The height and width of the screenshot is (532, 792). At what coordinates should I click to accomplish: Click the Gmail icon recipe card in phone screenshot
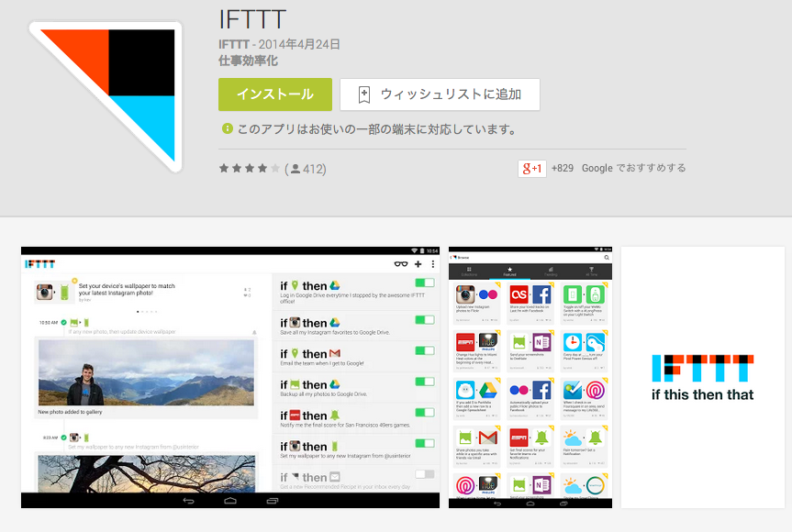[x=476, y=446]
